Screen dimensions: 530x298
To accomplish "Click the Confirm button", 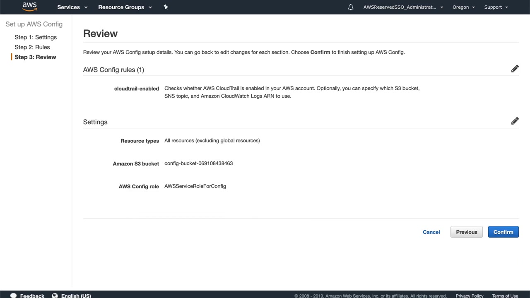I will pyautogui.click(x=503, y=232).
